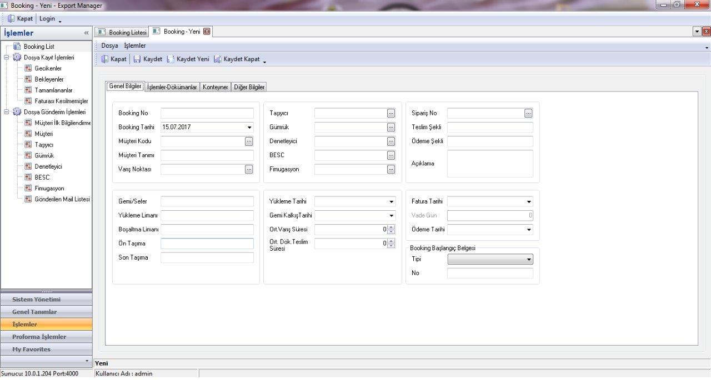Open Gemi Kalkış Tarihi date dropdown
The width and height of the screenshot is (711, 380).
tap(392, 216)
